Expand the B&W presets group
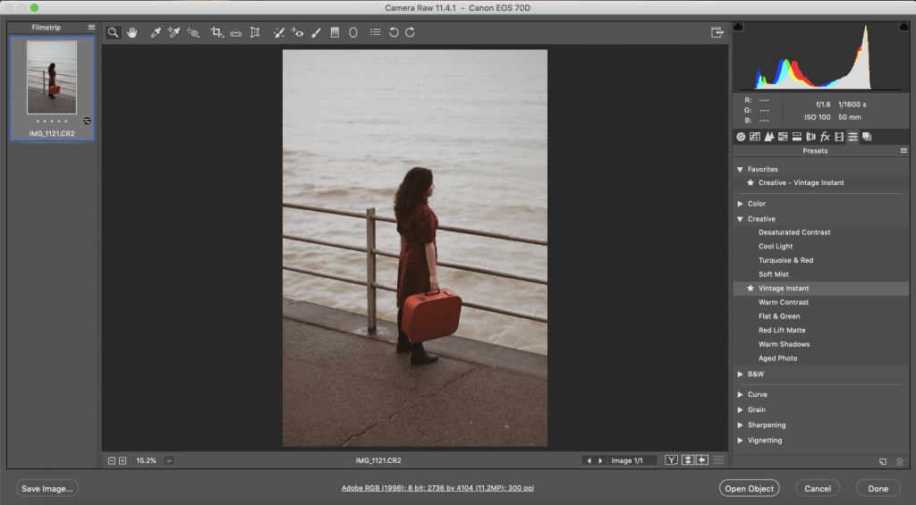The image size is (916, 505). tap(740, 374)
